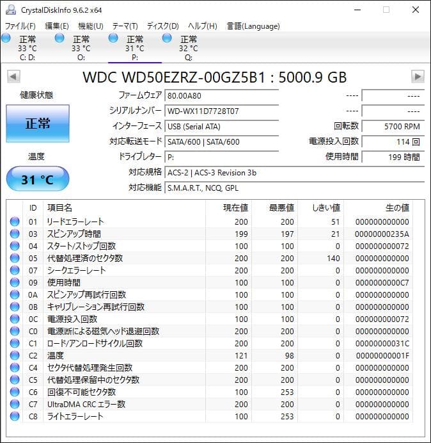The image size is (431, 443).
Task: Click raw value 0000000000C7 in 使用時間 row
Action: pyautogui.click(x=382, y=282)
